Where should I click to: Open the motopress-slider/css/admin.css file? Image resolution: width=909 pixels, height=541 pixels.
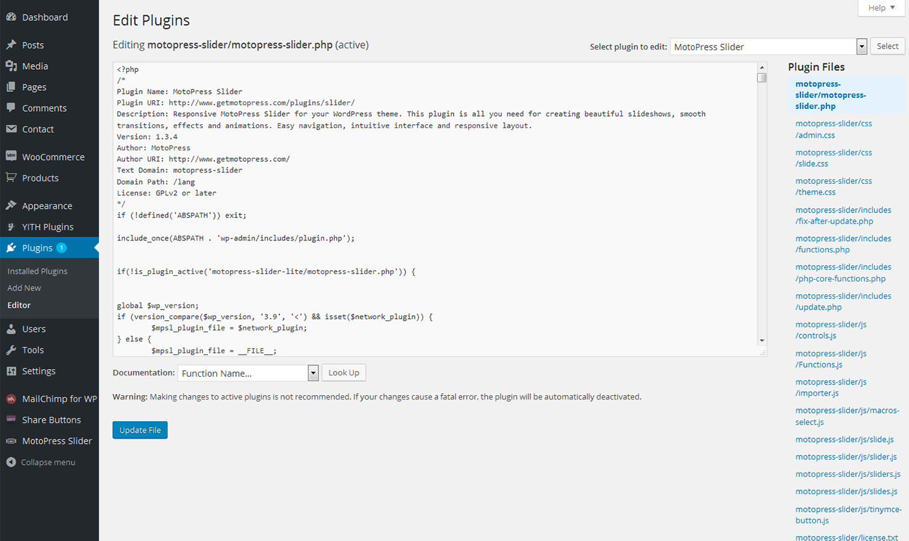833,129
